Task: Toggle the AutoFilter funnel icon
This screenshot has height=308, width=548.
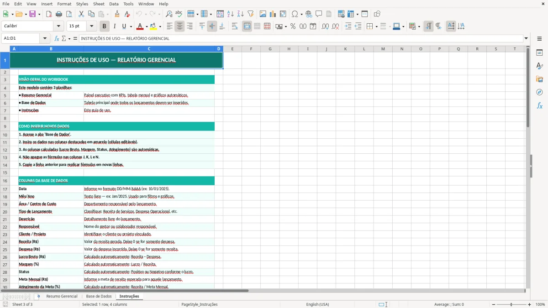Action: tap(251, 14)
